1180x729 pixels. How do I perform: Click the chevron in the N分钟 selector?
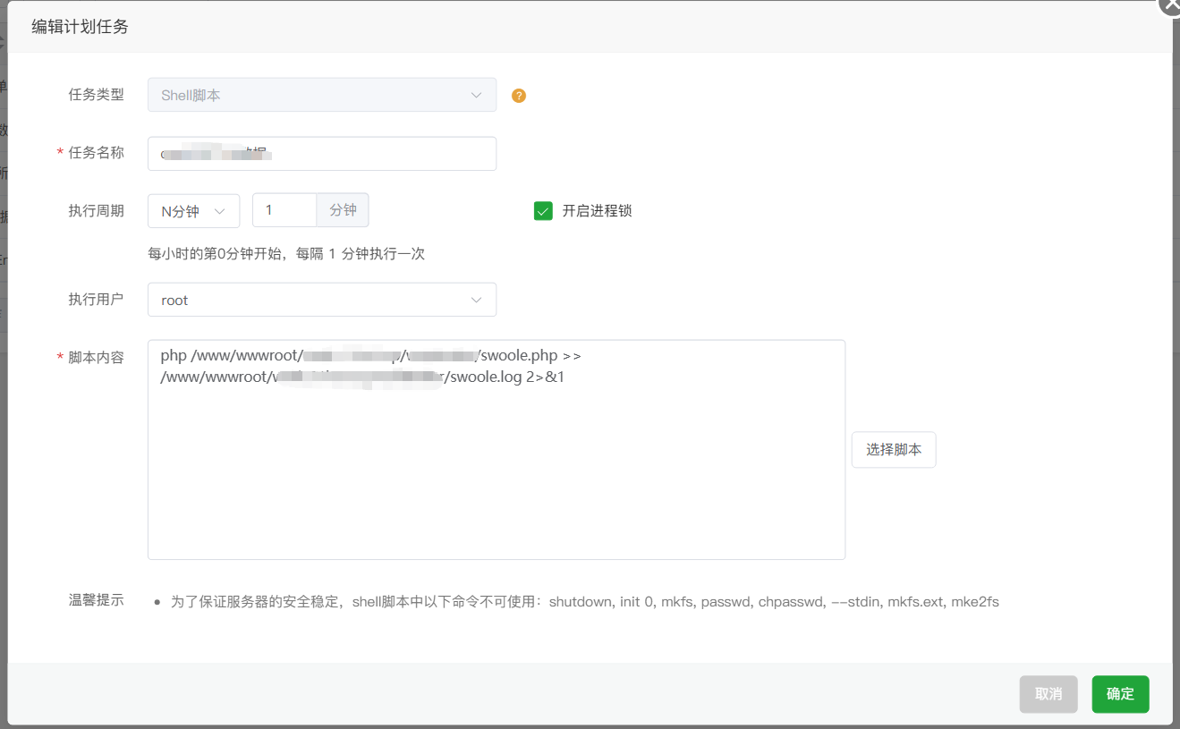(219, 210)
